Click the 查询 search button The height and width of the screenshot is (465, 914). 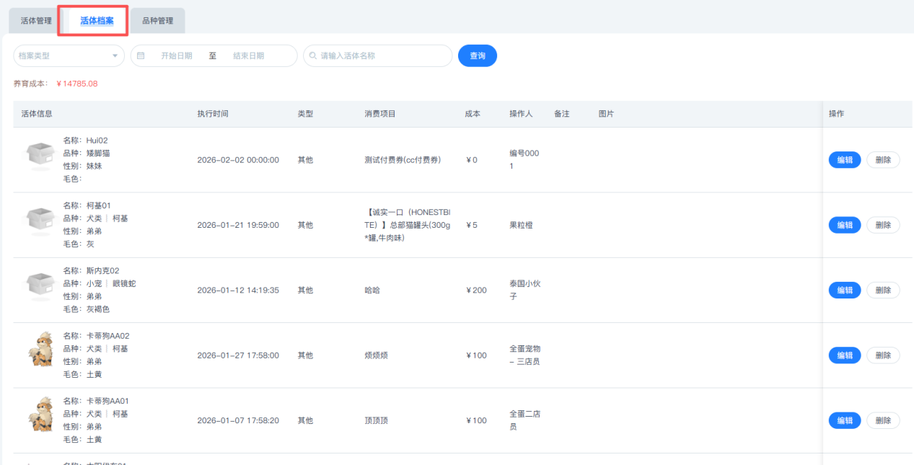478,56
